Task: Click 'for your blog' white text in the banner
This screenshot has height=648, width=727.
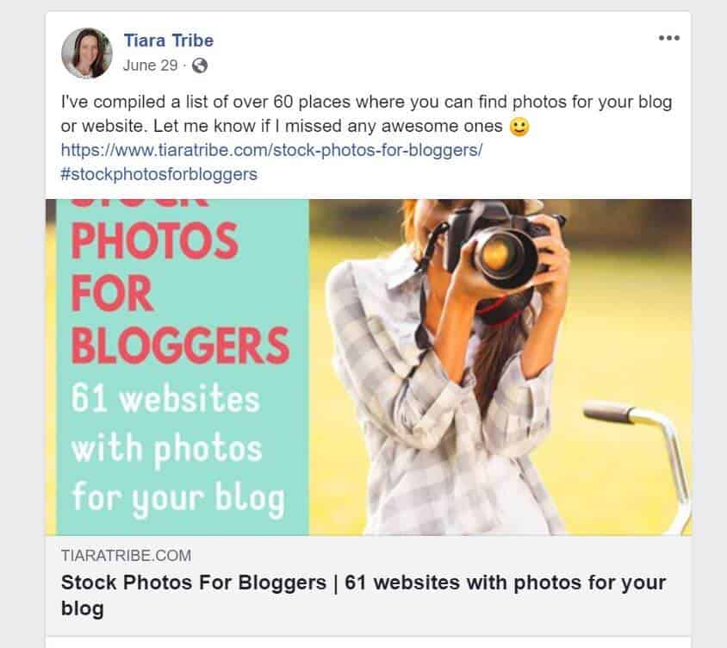Action: [x=178, y=498]
